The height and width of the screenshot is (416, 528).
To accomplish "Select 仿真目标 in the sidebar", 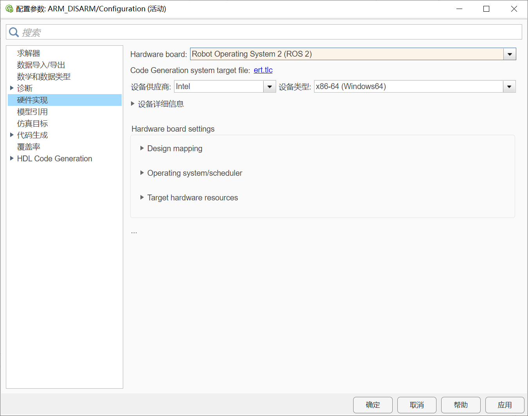I will click(x=32, y=123).
